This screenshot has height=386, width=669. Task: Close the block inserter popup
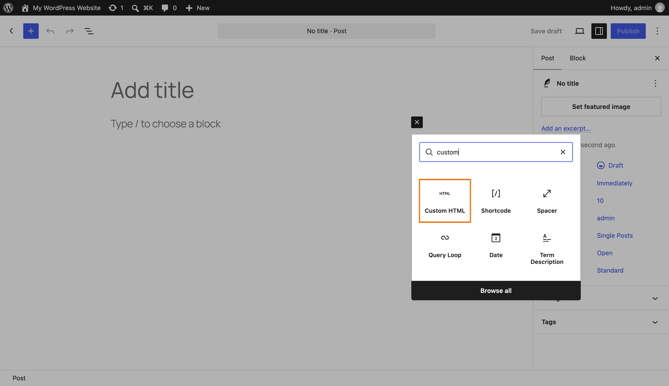pyautogui.click(x=417, y=122)
